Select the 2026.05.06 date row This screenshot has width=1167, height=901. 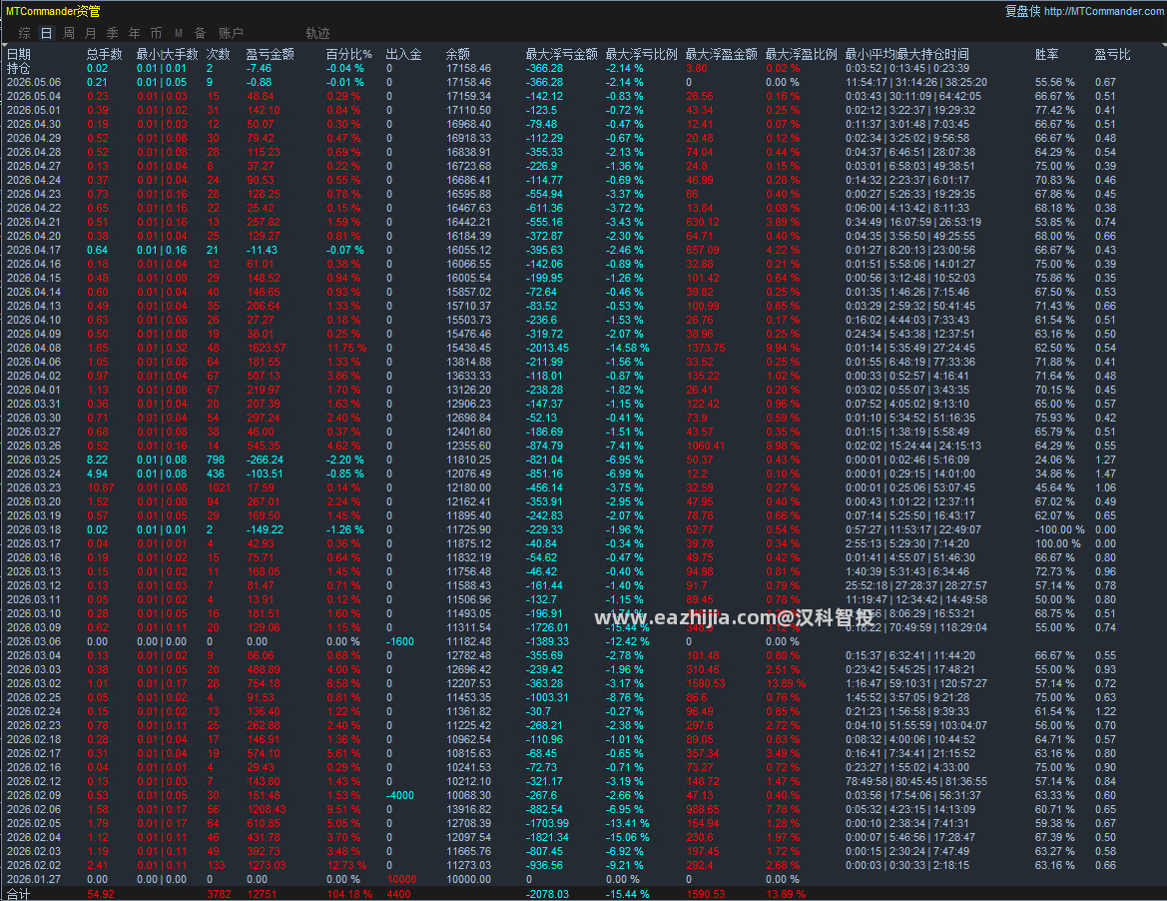[x=34, y=83]
